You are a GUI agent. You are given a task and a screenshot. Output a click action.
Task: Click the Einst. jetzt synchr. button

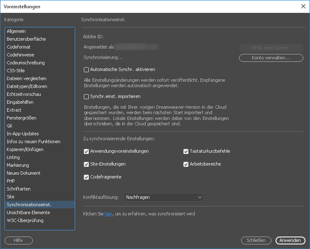point(271,48)
